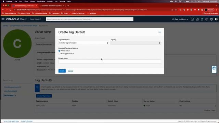Image resolution: width=219 pixels, height=123 pixels.
Task: Click the browser forward arrow
Action: click(7, 10)
